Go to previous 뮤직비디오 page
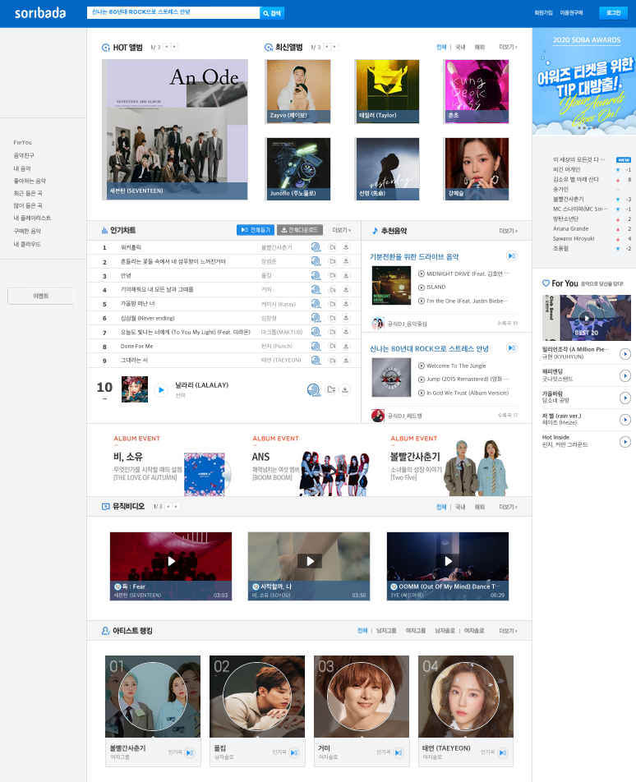Viewport: 636px width, 782px height. (168, 507)
